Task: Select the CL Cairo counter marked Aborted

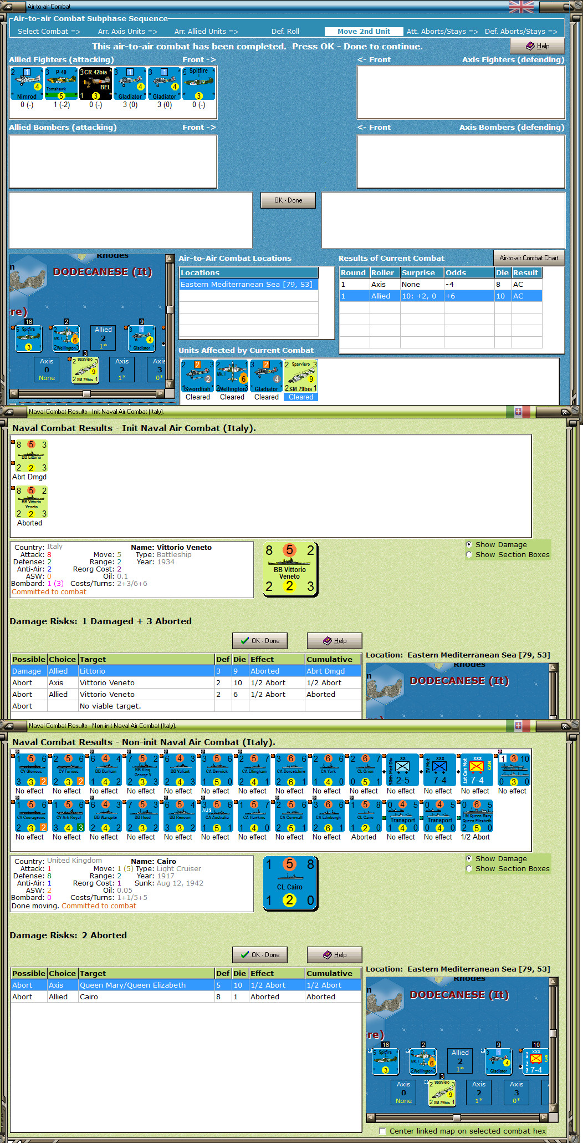Action: (x=365, y=816)
